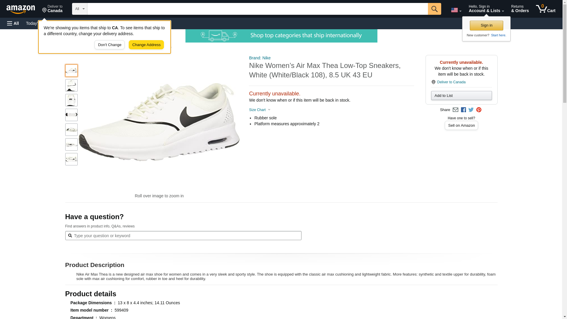The image size is (567, 319).
Task: Open Account & Lists menu
Action: pos(486,9)
